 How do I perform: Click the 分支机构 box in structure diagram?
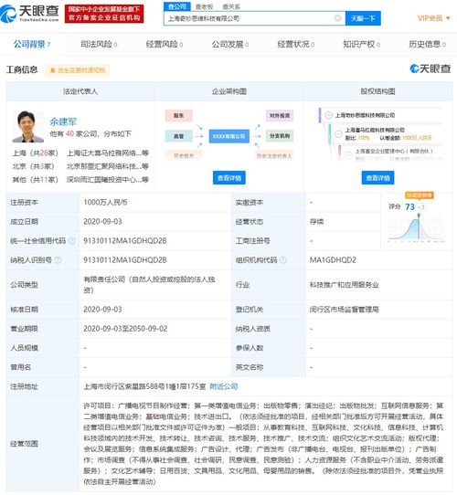pos(280,136)
